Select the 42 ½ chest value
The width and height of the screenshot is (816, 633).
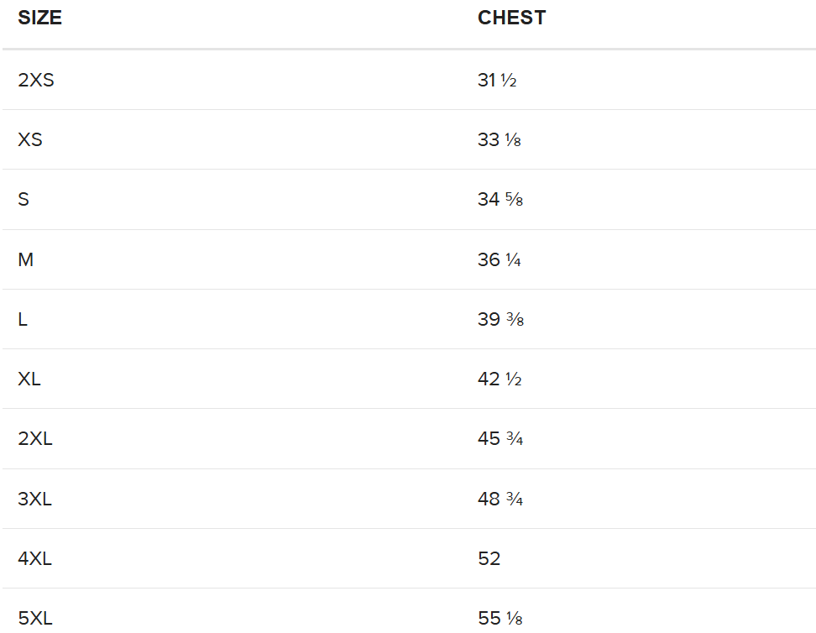[x=500, y=379]
